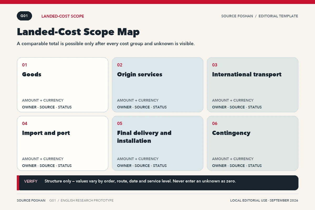Viewport: 315px width, 210px height.
Task: Click AMOUNT + CURRENCY under Contingency
Action: point(233,159)
